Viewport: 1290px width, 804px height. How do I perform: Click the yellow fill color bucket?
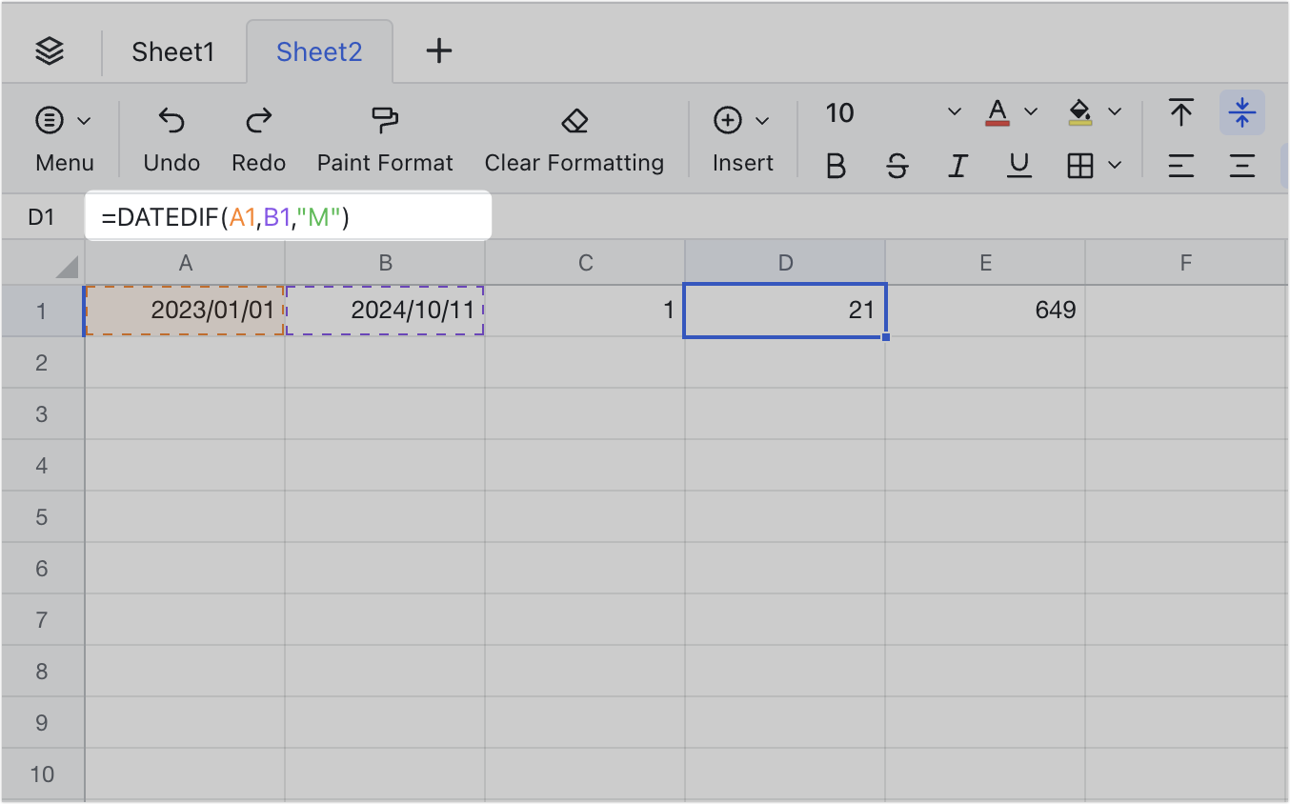pos(1080,113)
